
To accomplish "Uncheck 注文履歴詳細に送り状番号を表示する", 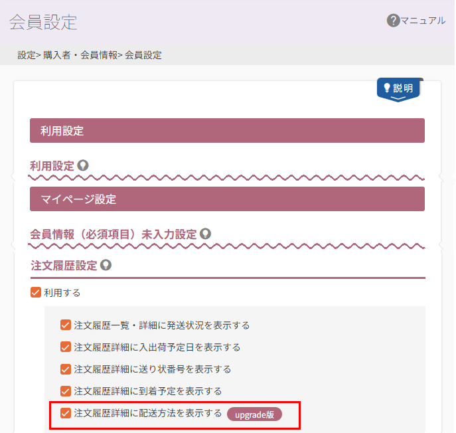I will (66, 369).
